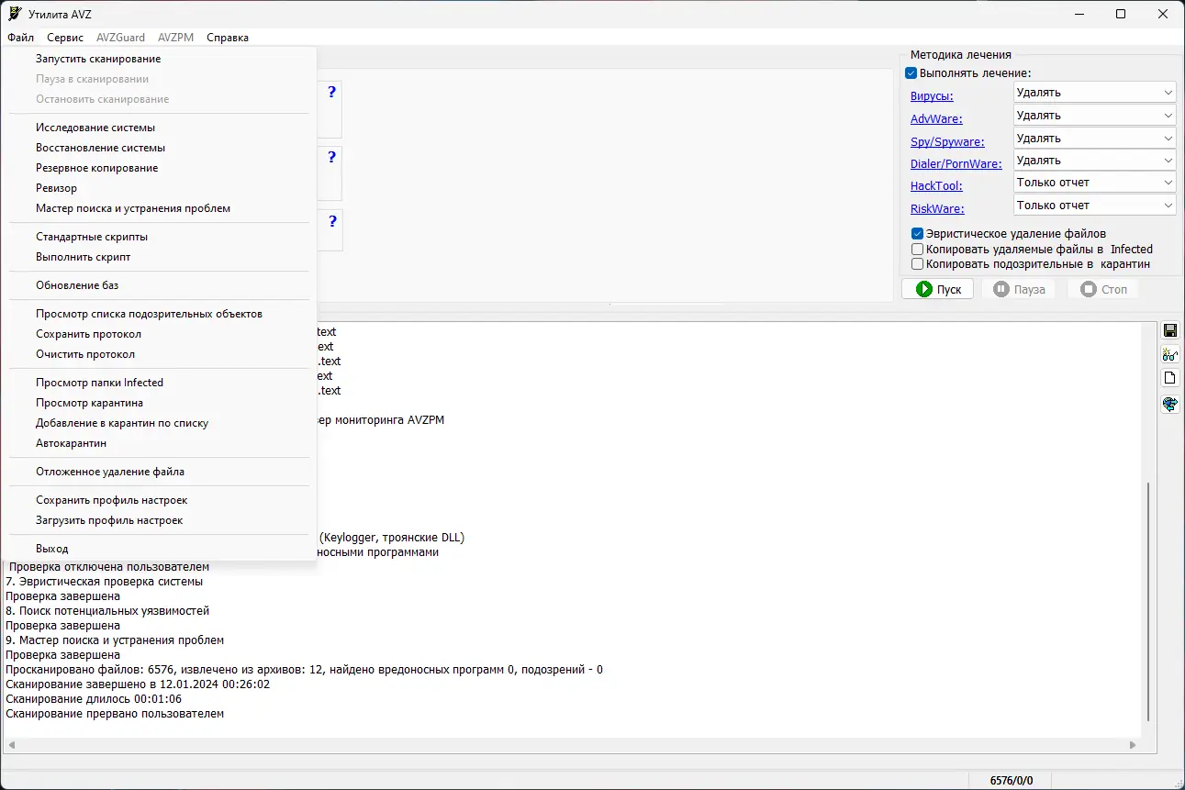Image resolution: width=1185 pixels, height=790 pixels.
Task: Click the glasses icon beside the log
Action: point(1169,355)
